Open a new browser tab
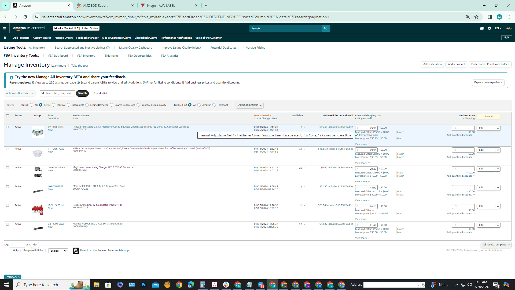This screenshot has height=290, width=515. (x=206, y=5)
